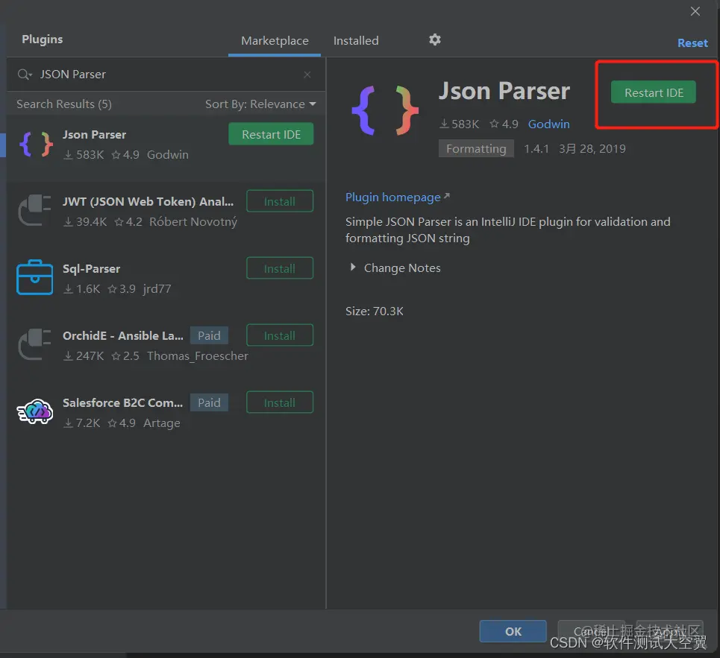Confirm with the OK button
This screenshot has width=720, height=658.
coord(513,631)
